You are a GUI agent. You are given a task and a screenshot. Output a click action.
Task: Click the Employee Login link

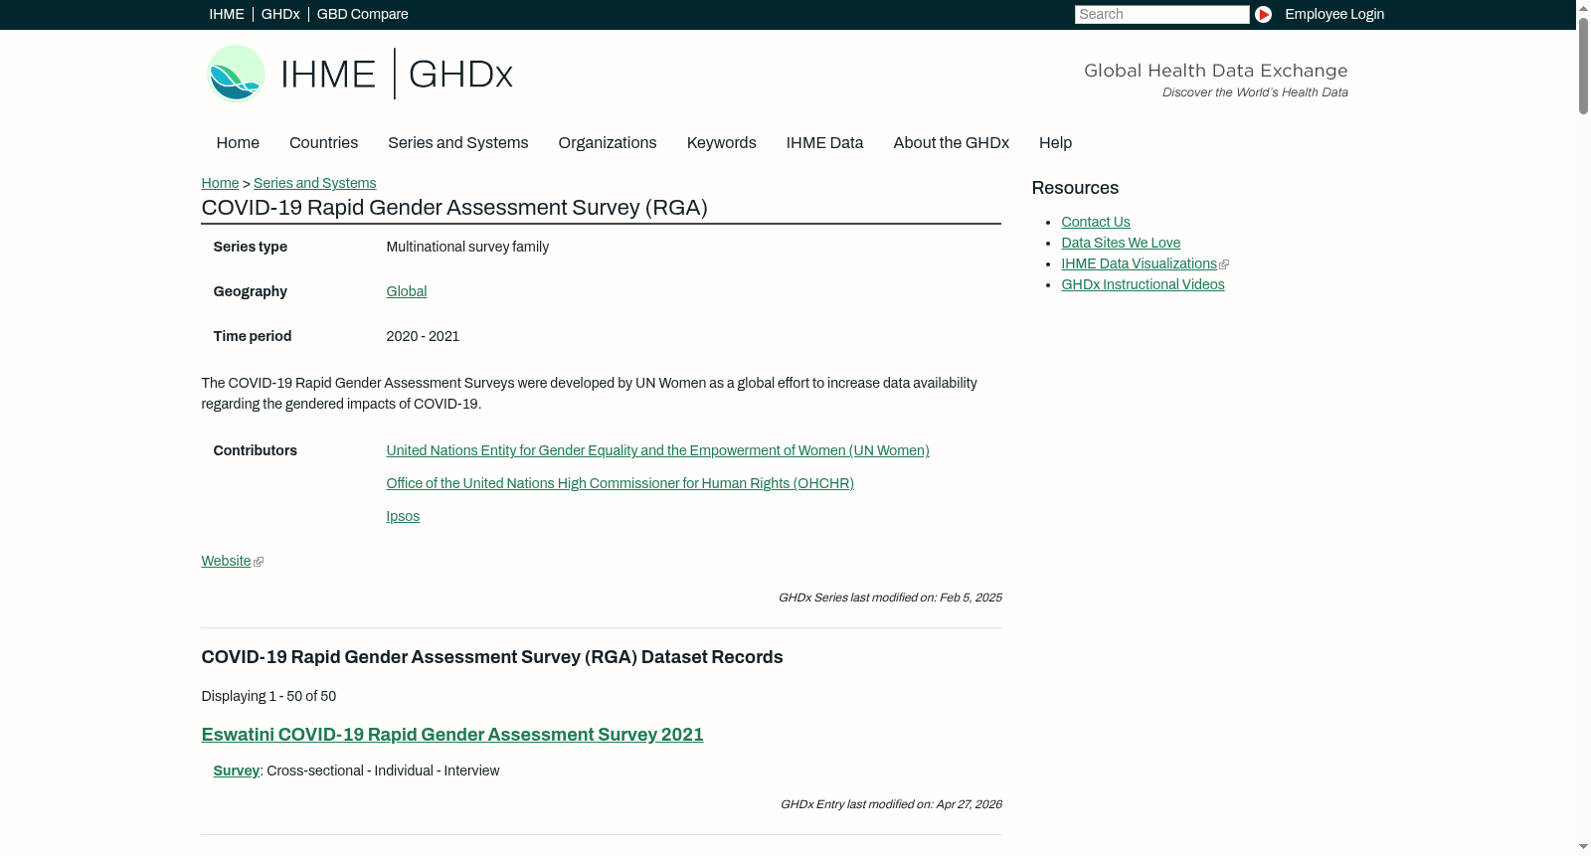[x=1334, y=14]
